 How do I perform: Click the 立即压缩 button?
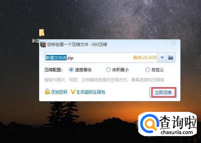pyautogui.click(x=163, y=92)
